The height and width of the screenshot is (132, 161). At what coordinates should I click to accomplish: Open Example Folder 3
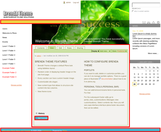9,77
